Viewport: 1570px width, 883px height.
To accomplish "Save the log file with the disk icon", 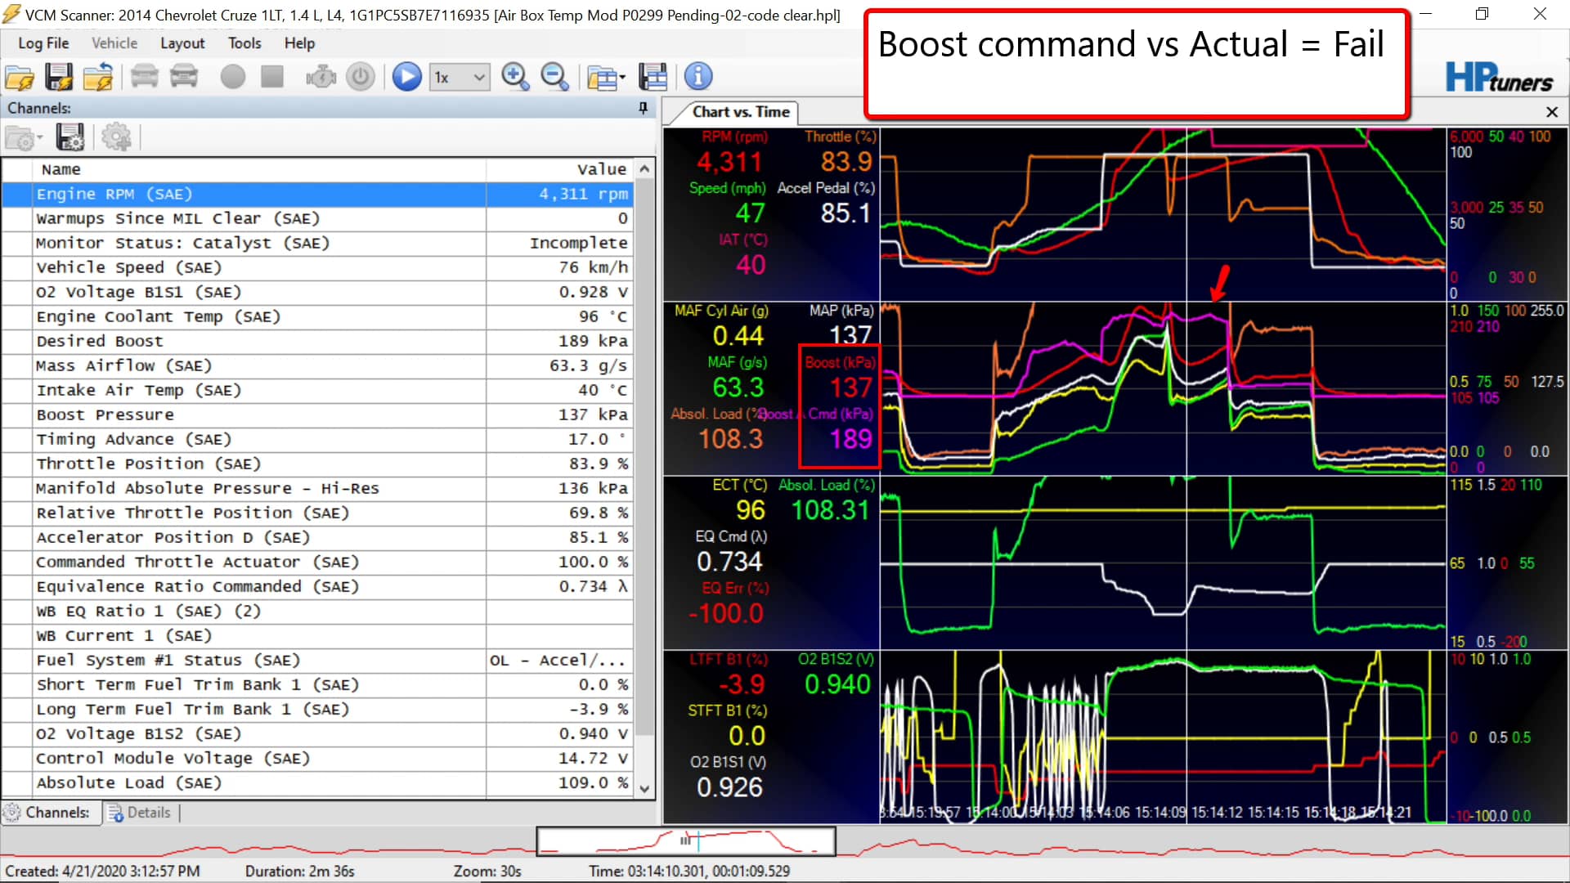I will (x=59, y=77).
